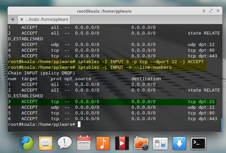Click the terminal scrollbar handle
The height and width of the screenshot is (153, 226).
[x=222, y=125]
